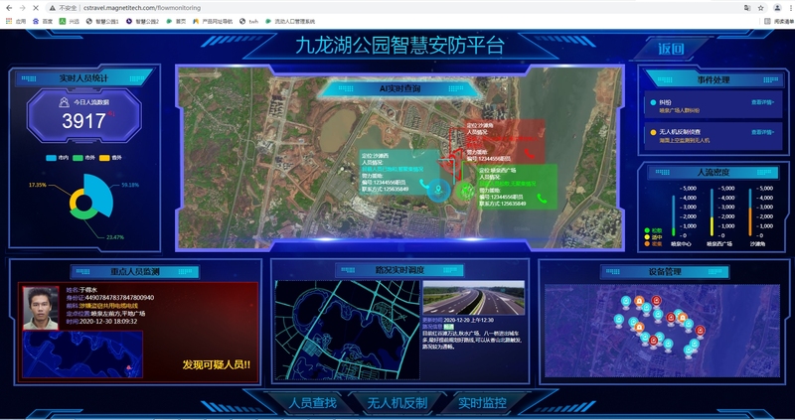
Task: Click the green phone icon in the green popup
Action: tap(542, 199)
